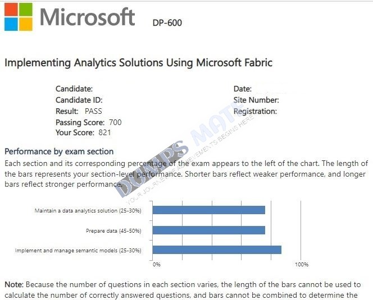Select the PASS result value
373x300 pixels.
(93, 111)
